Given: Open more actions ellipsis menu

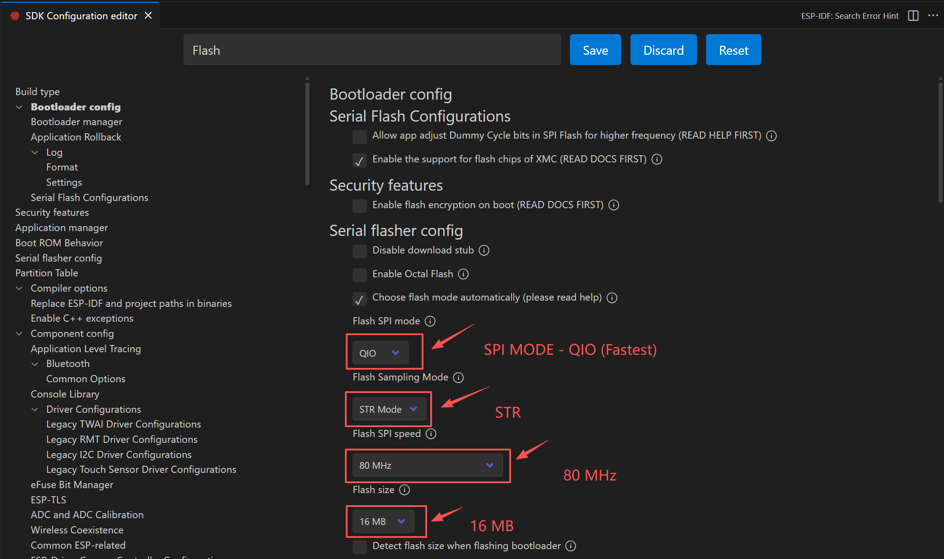Looking at the screenshot, I should 933,16.
